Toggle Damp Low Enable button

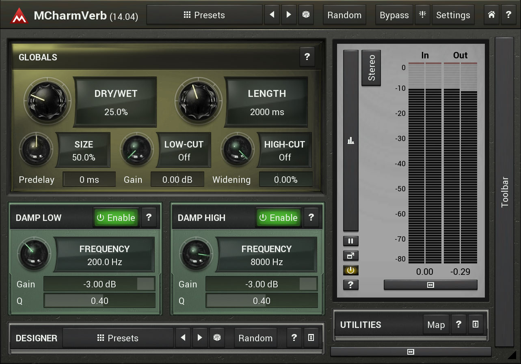coord(116,218)
